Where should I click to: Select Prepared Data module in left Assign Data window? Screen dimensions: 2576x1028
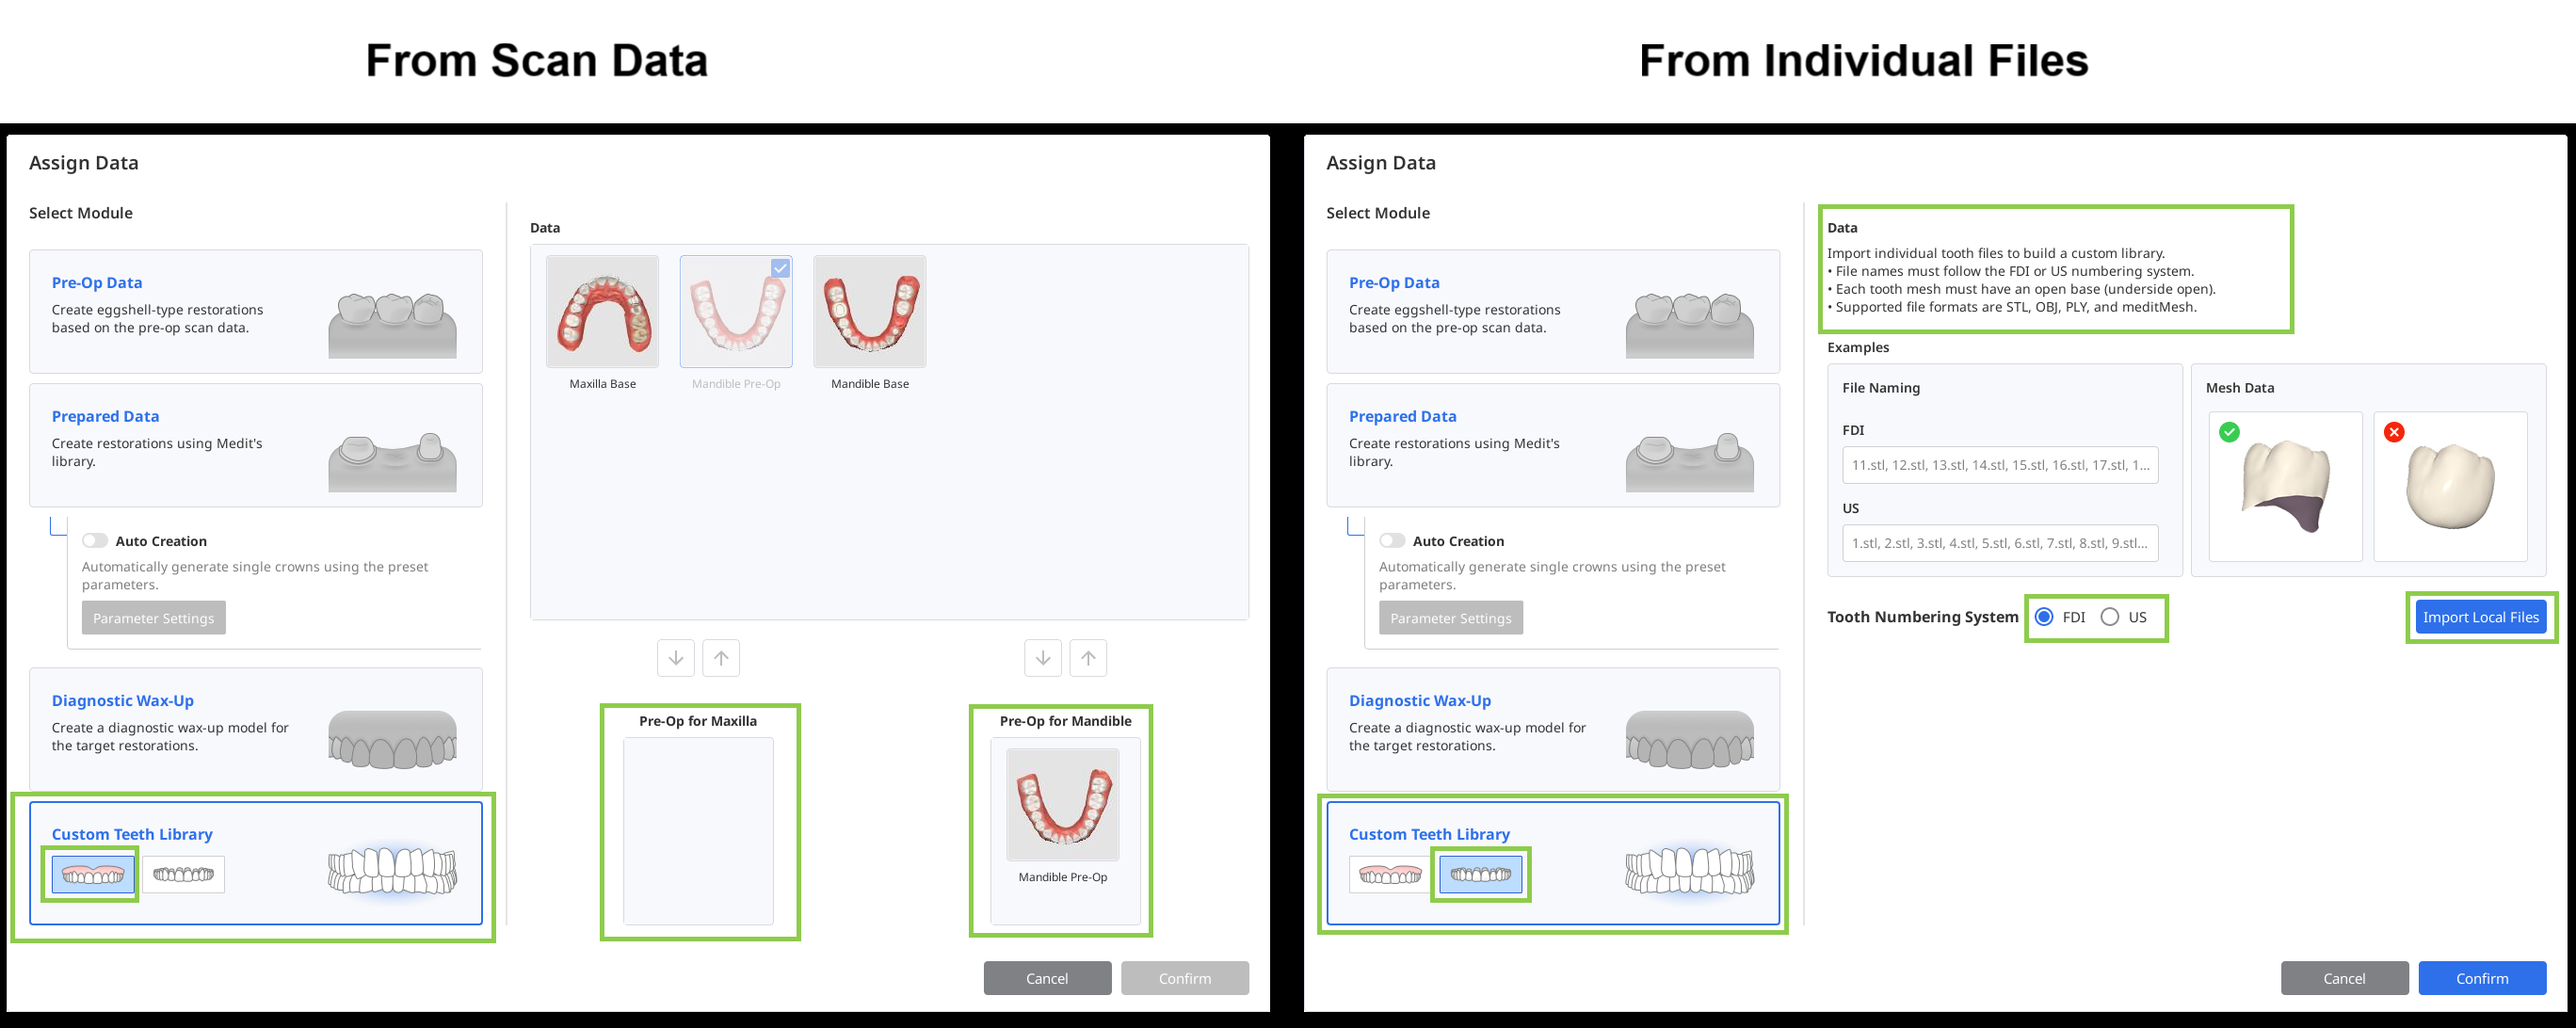(x=256, y=445)
